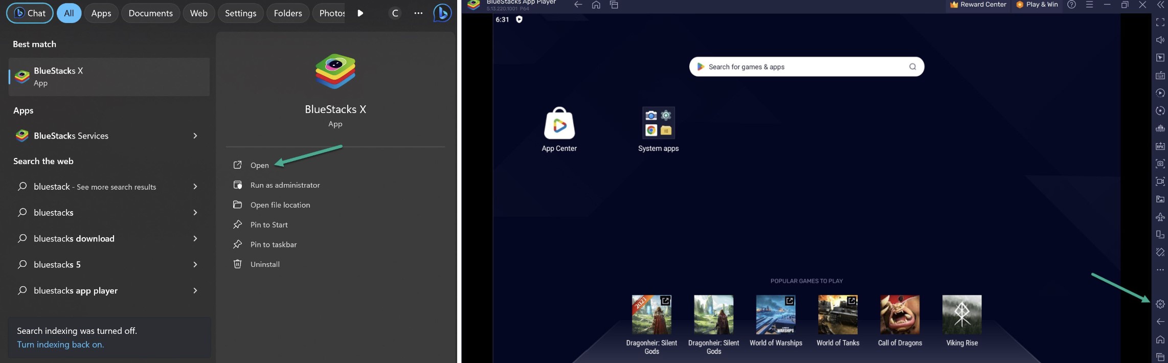Expand the 'bluestacks app player' suggestion chevron
Viewport: 1168px width, 363px height.
195,290
